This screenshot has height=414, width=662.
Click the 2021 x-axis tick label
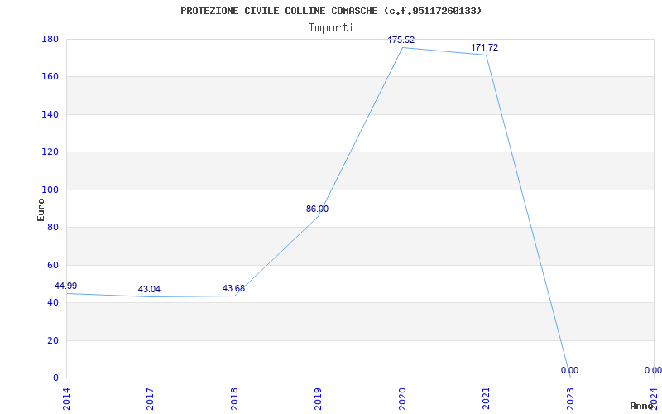(x=486, y=397)
